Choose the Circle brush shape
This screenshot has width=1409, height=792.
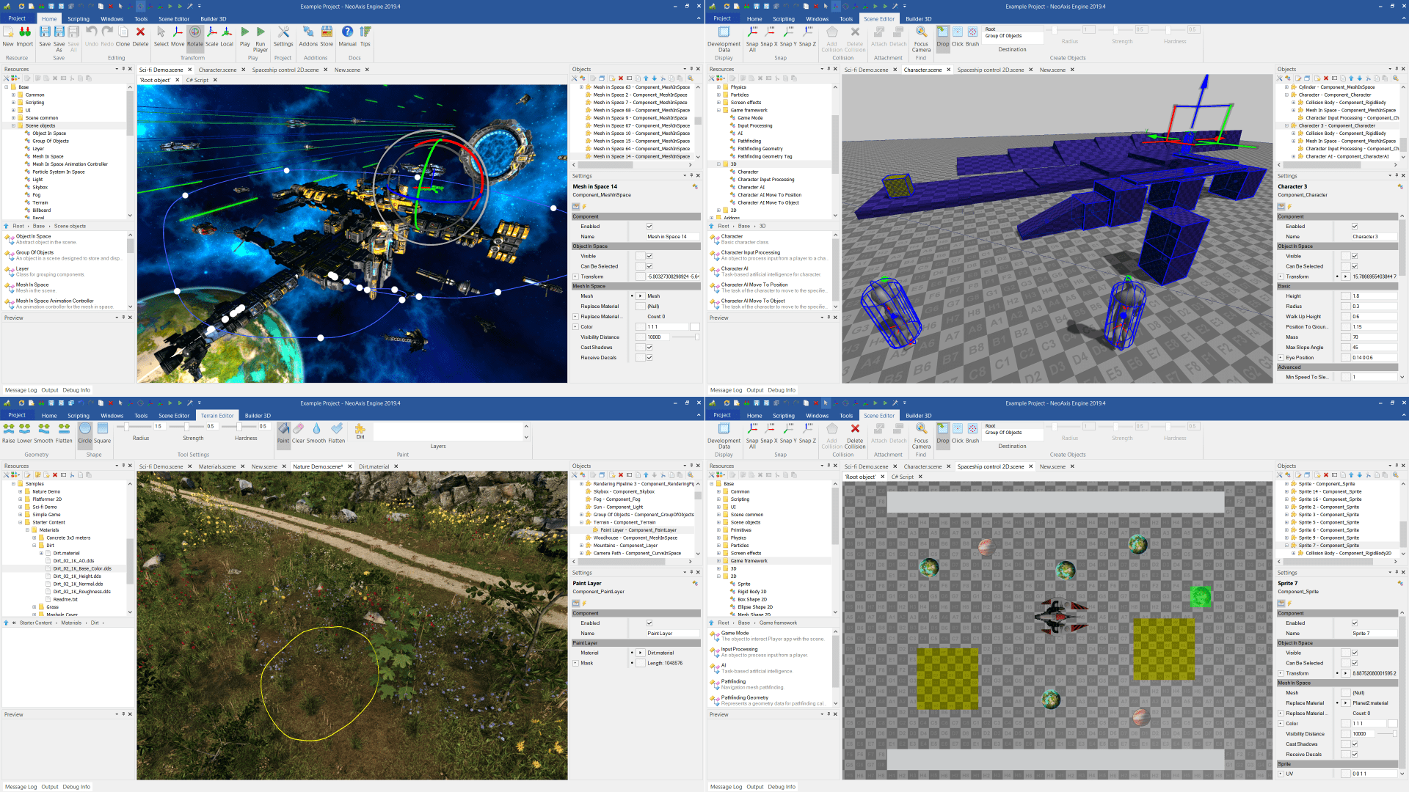pyautogui.click(x=85, y=434)
